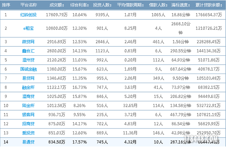Viewport: 226px width, 148px height.
Task: Select the highlighted 易通贷 row link
Action: click(28, 142)
